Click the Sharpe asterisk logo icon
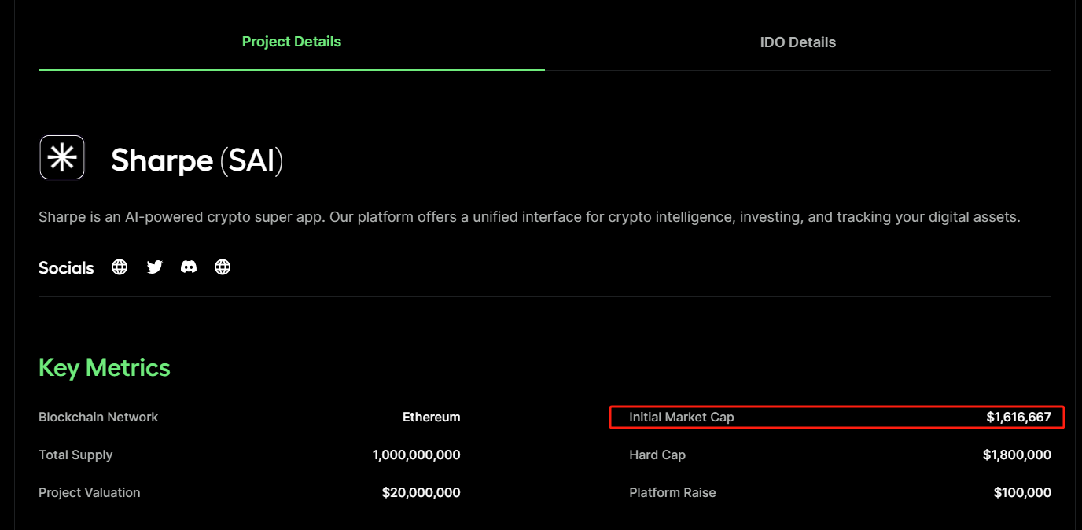 pos(62,157)
